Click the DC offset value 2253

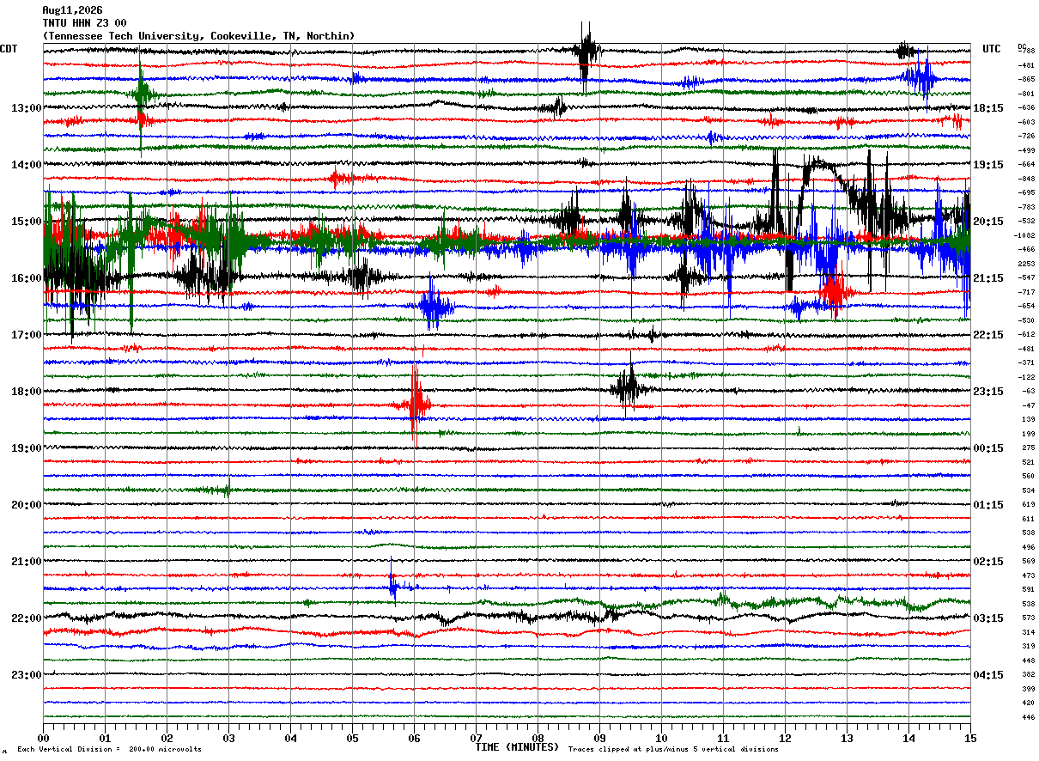pos(1027,264)
